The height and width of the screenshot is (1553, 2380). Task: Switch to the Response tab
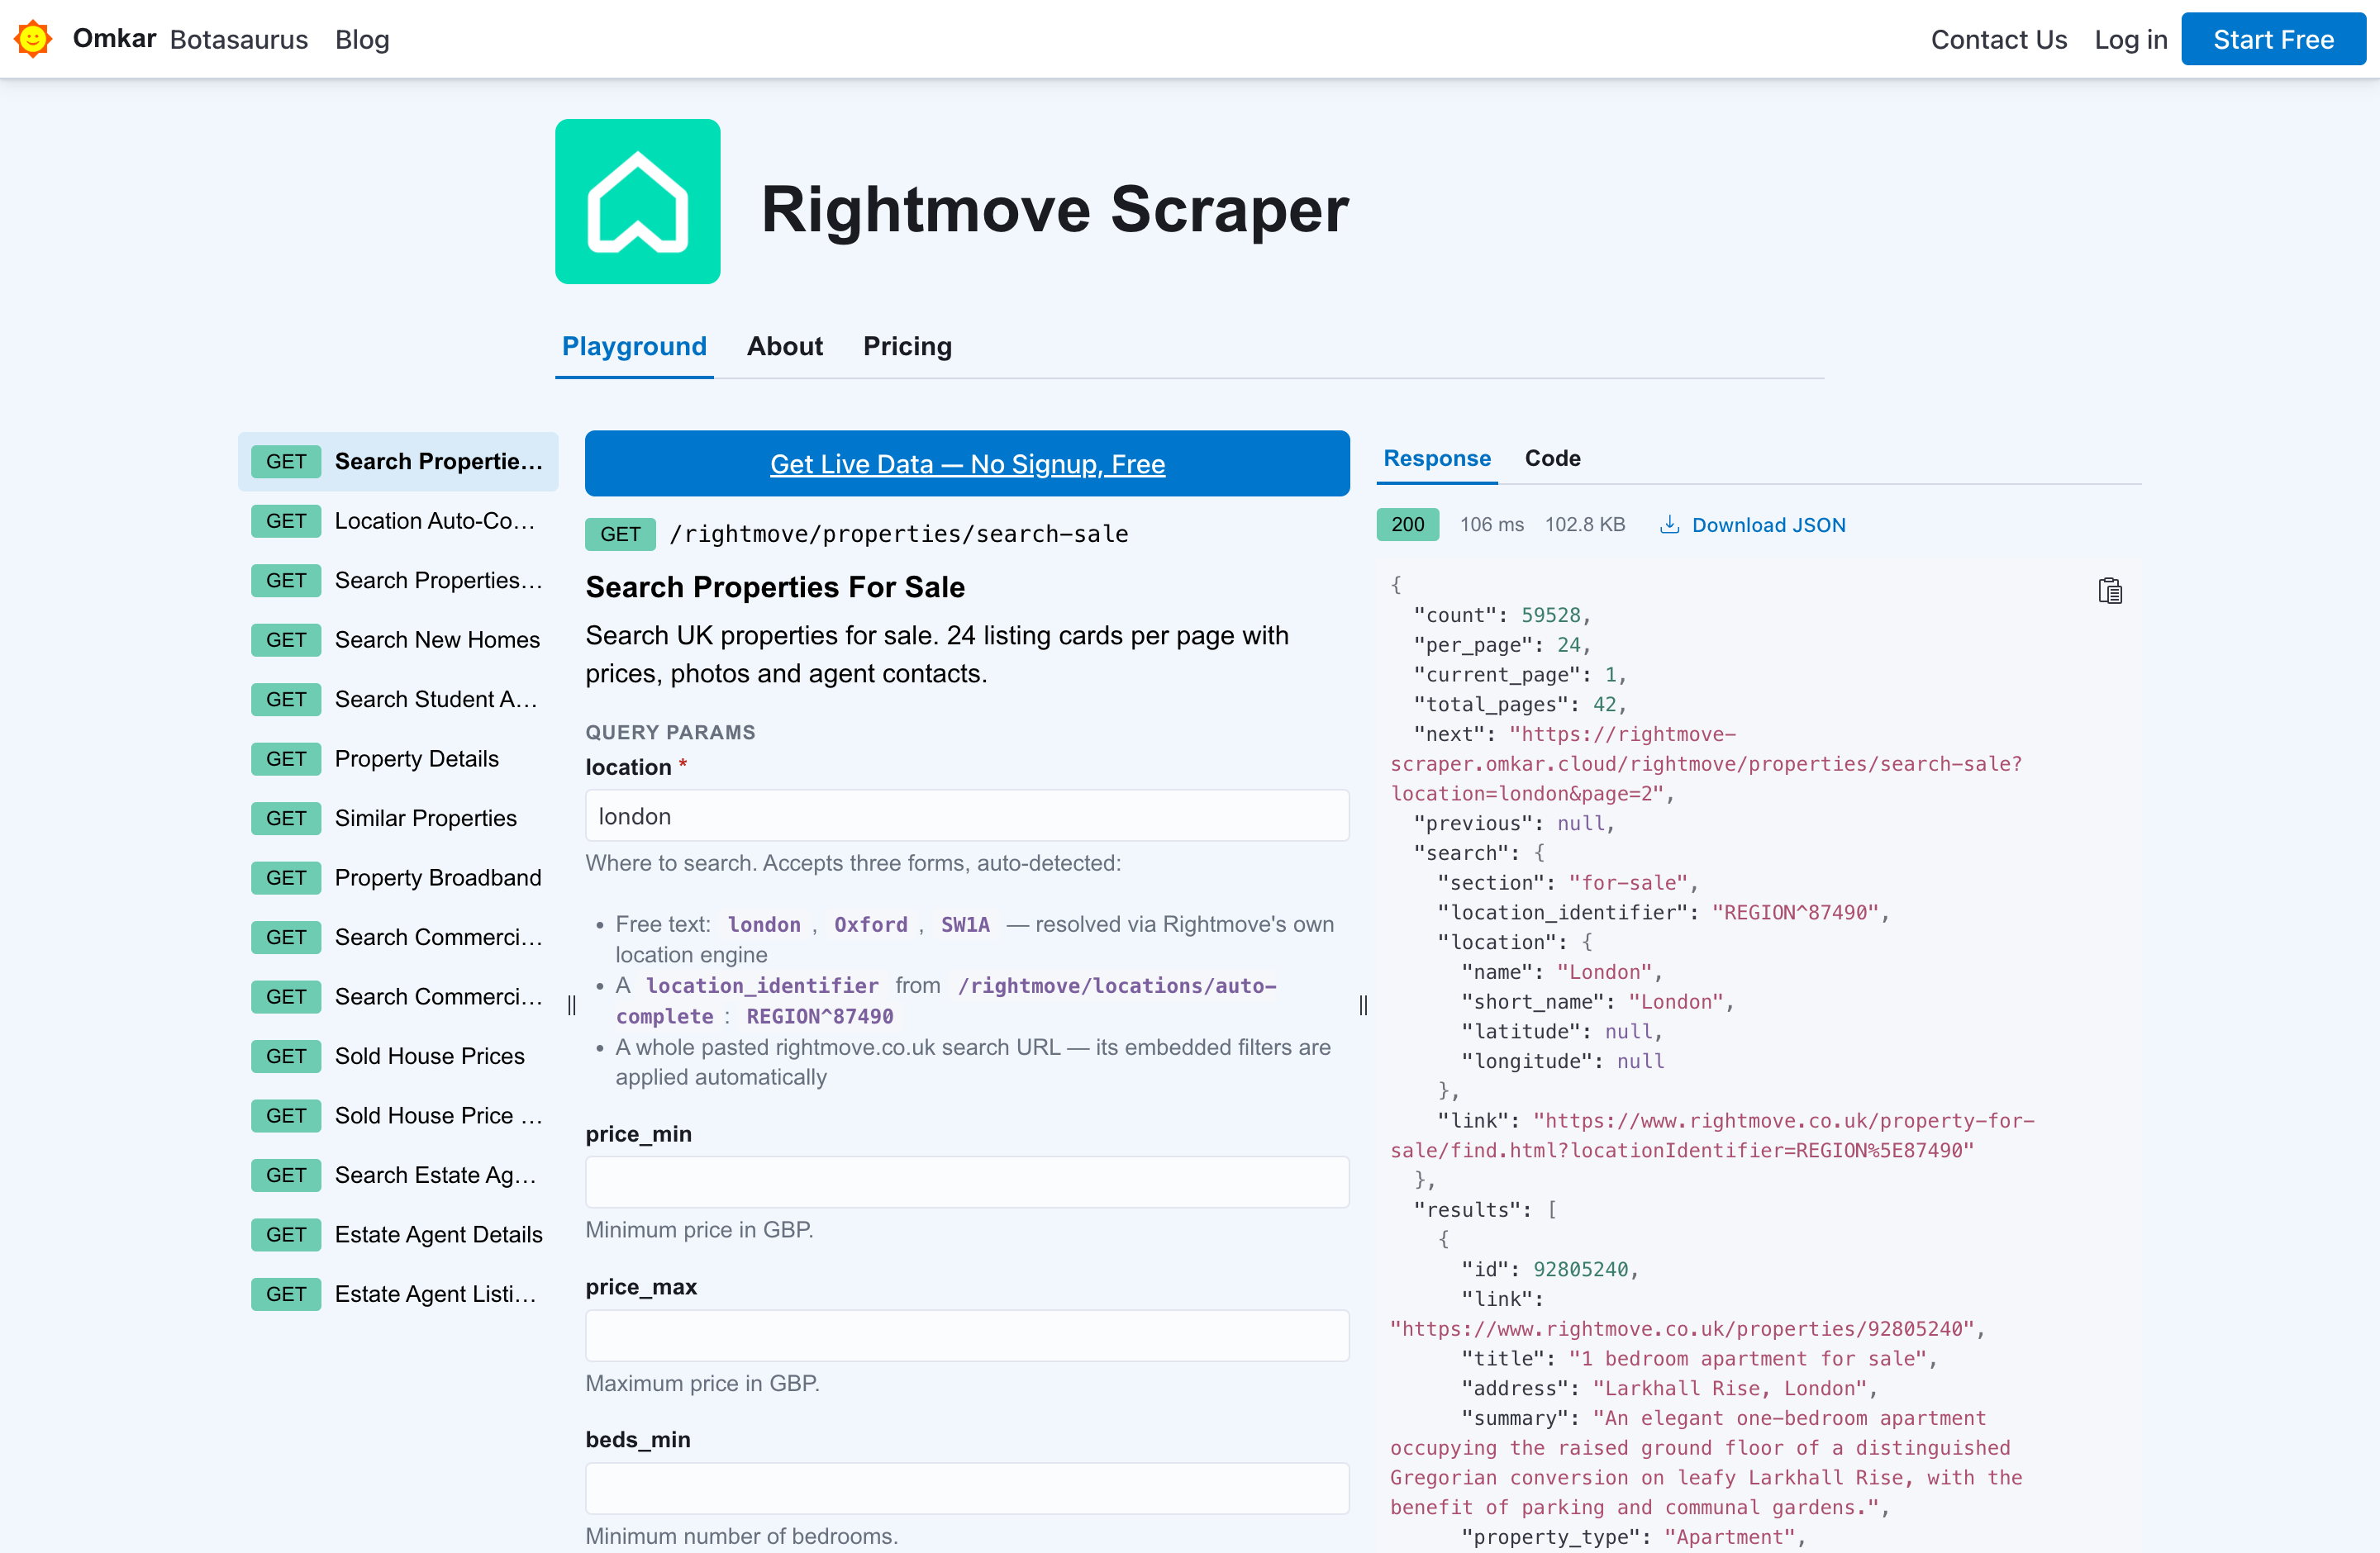point(1436,458)
